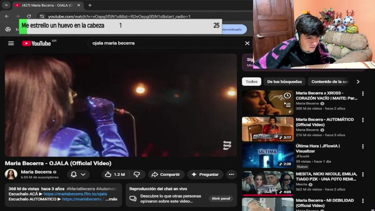This screenshot has width=375, height=211.
Task: Open the second mariabecerra link for AUTOMATICO
Action: (x=82, y=199)
